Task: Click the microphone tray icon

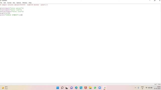Action: (x=138, y=88)
